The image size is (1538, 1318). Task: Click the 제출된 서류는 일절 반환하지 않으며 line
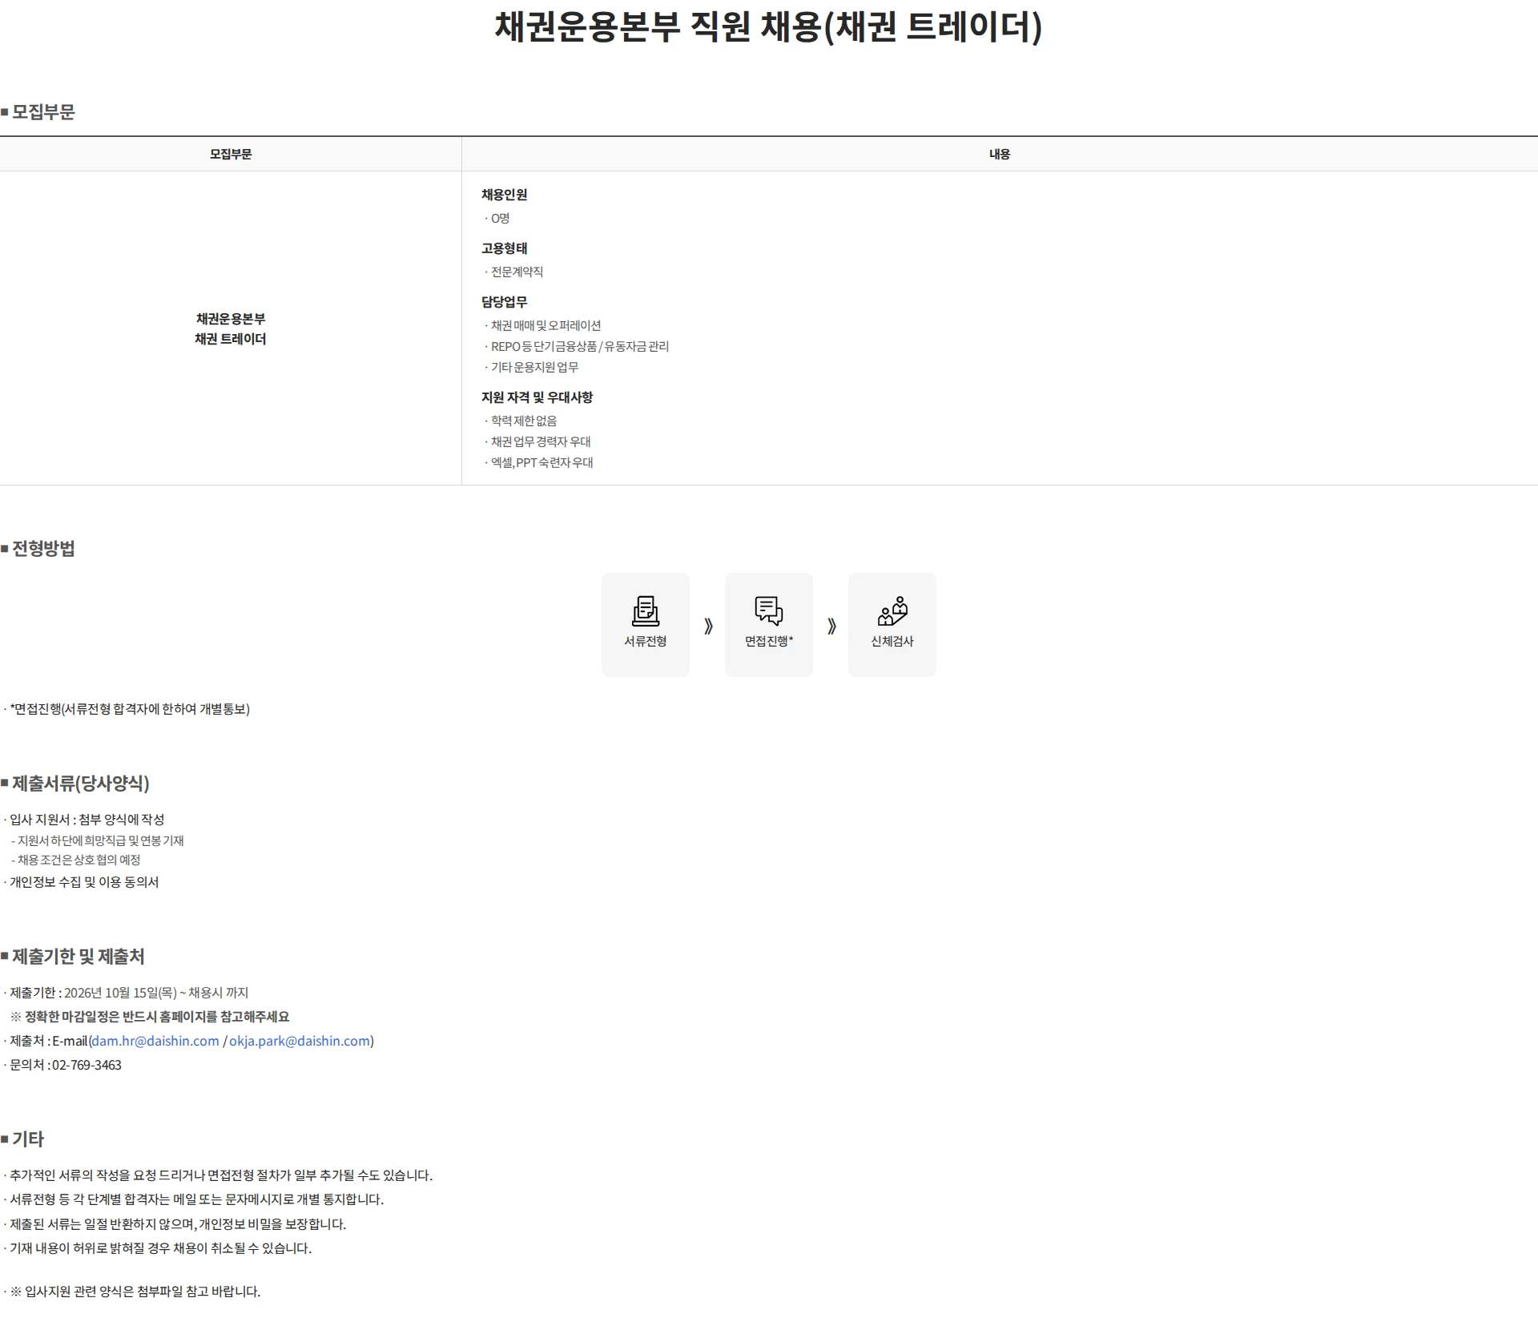[178, 1224]
